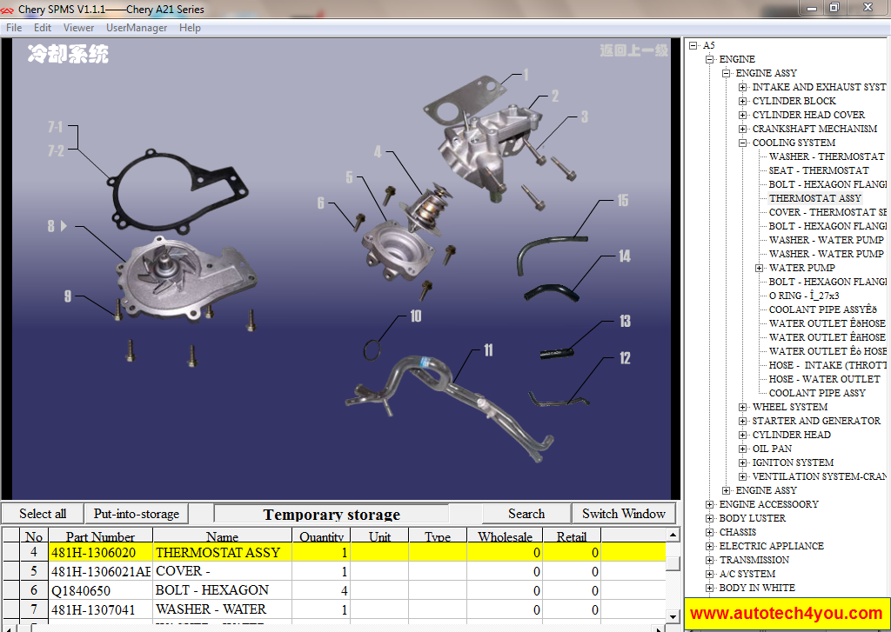
Task: Expand the STARTER AND GENERATOR node
Action: coord(742,421)
